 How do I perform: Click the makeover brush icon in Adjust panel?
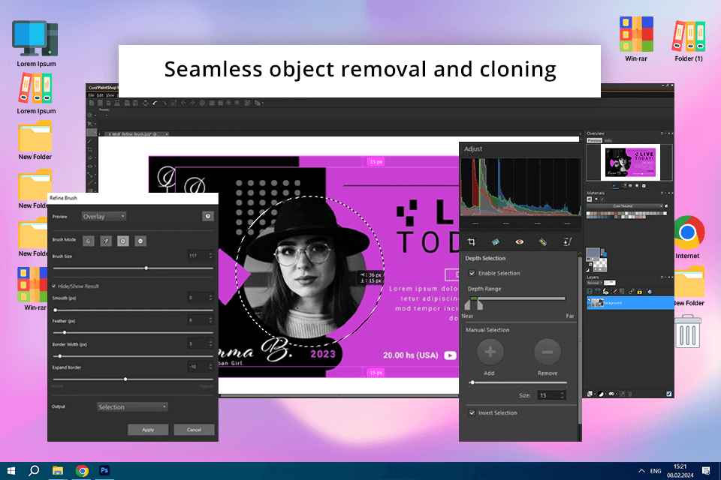[x=567, y=241]
